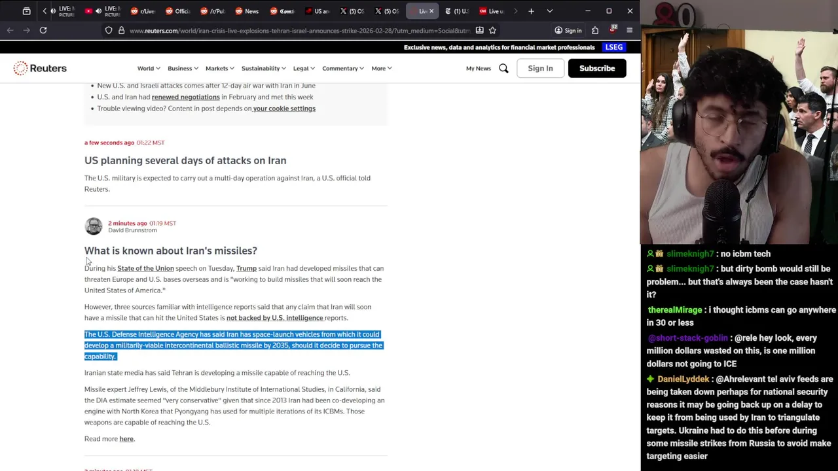The height and width of the screenshot is (471, 838).
Task: Switch to the CNN 'Live u' tab
Action: coord(492,11)
